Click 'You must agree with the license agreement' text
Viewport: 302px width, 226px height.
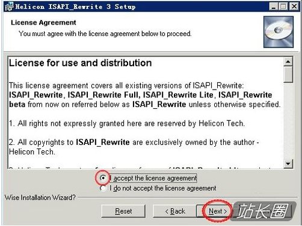point(105,34)
